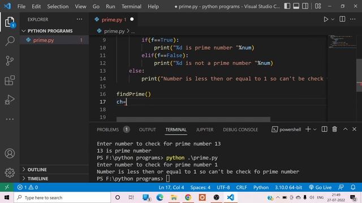Click the Windows taskbar search box
This screenshot has width=362, height=203.
(x=62, y=197)
